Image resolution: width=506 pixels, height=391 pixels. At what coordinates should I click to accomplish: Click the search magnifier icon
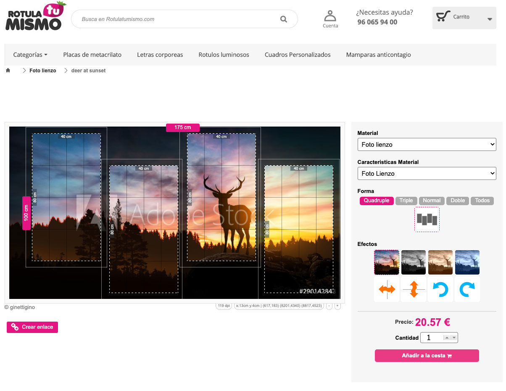(284, 19)
